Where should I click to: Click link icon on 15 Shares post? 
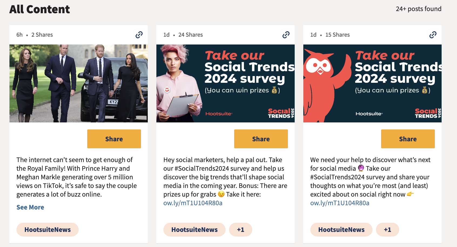tap(433, 35)
